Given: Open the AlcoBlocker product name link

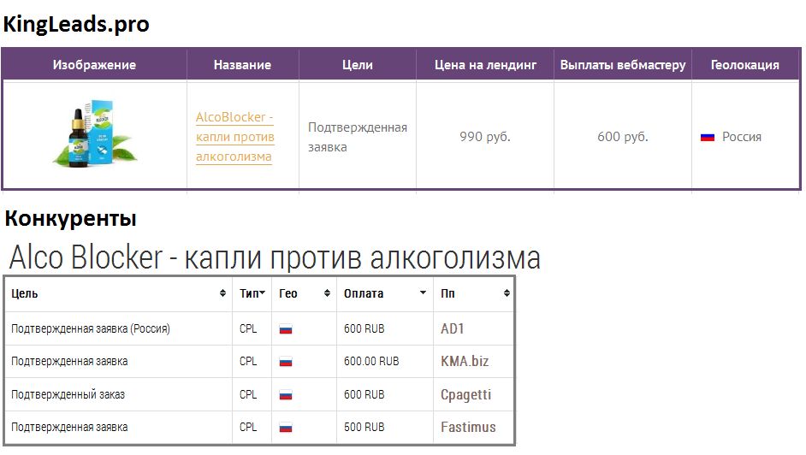Looking at the screenshot, I should 235,137.
